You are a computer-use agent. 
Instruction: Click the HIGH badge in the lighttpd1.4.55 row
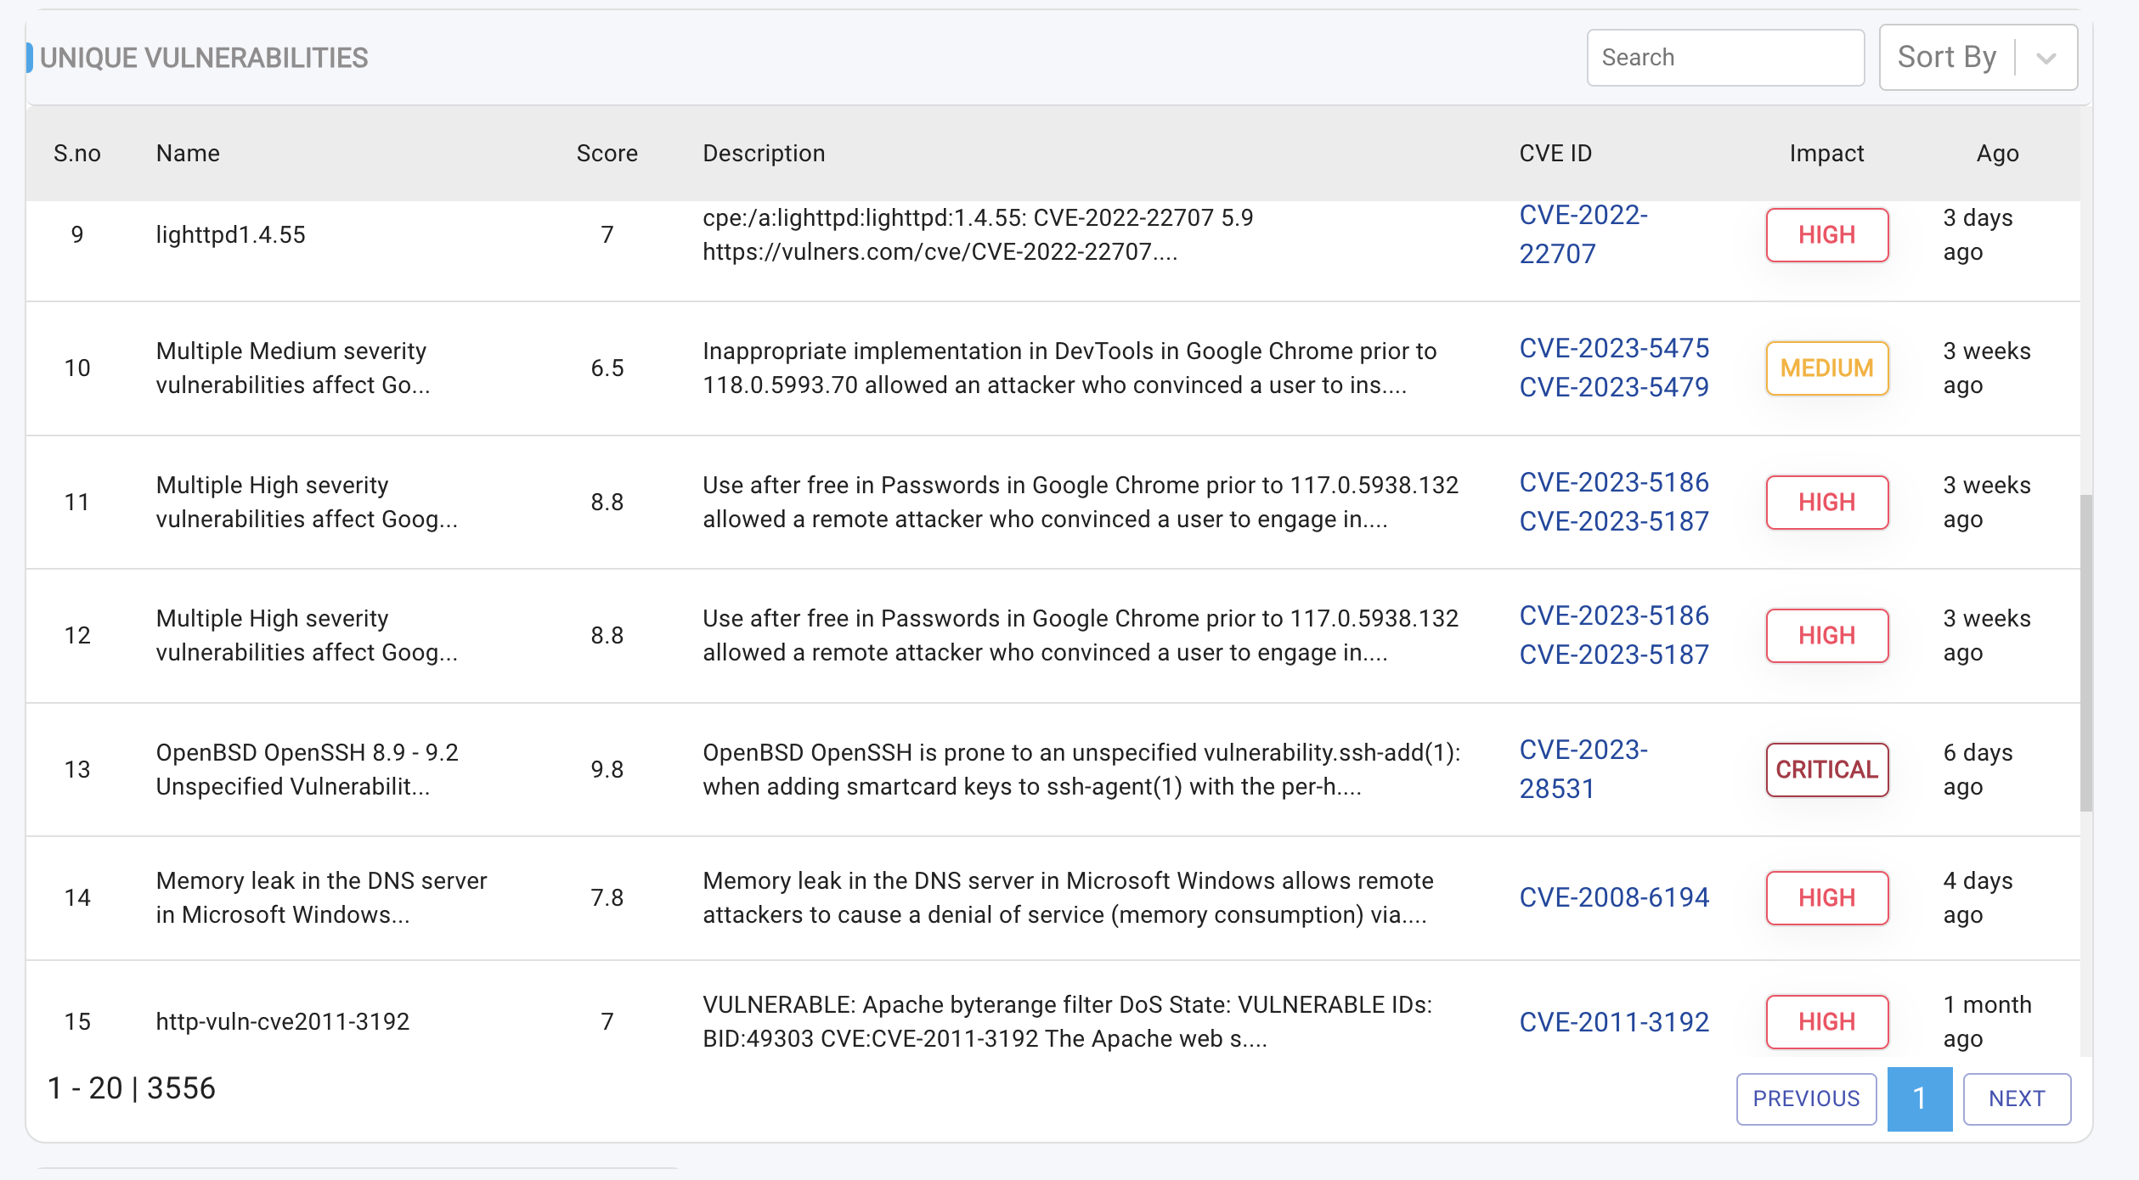(1826, 235)
